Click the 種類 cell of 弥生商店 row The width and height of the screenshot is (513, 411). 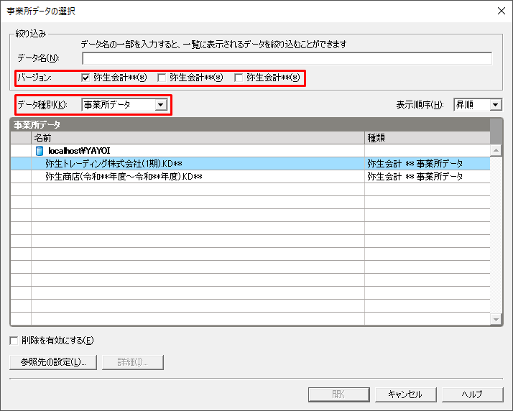click(427, 177)
